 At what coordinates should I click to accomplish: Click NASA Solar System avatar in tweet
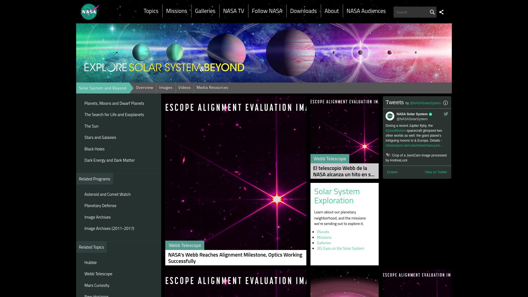tap(390, 116)
